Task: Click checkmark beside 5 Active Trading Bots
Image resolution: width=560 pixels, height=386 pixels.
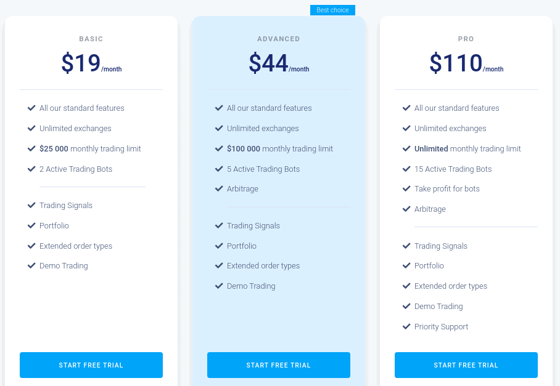Action: [x=219, y=169]
